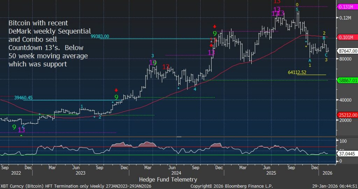358x189 pixels.
Task: Click the red 25212.00 price tag
Action: [x=348, y=115]
